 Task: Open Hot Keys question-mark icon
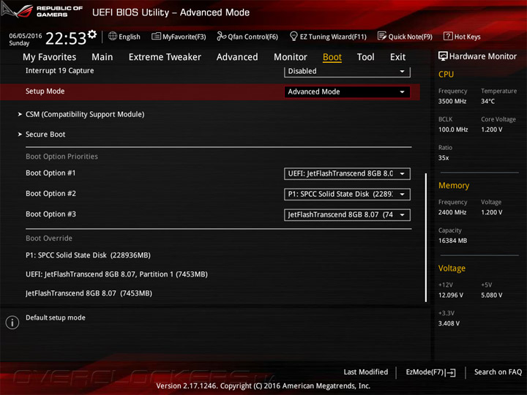pyautogui.click(x=448, y=36)
